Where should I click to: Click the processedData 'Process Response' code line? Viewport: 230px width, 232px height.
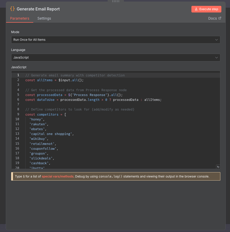click(x=74, y=95)
